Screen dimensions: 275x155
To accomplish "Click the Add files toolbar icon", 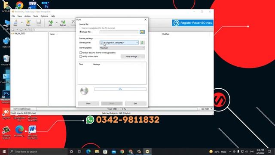I will click(51, 23).
